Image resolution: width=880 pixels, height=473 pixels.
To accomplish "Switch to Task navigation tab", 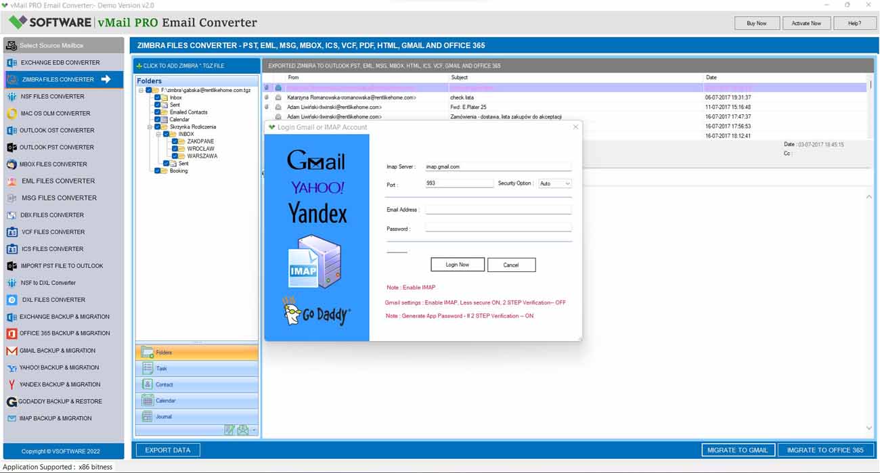I will 197,369.
